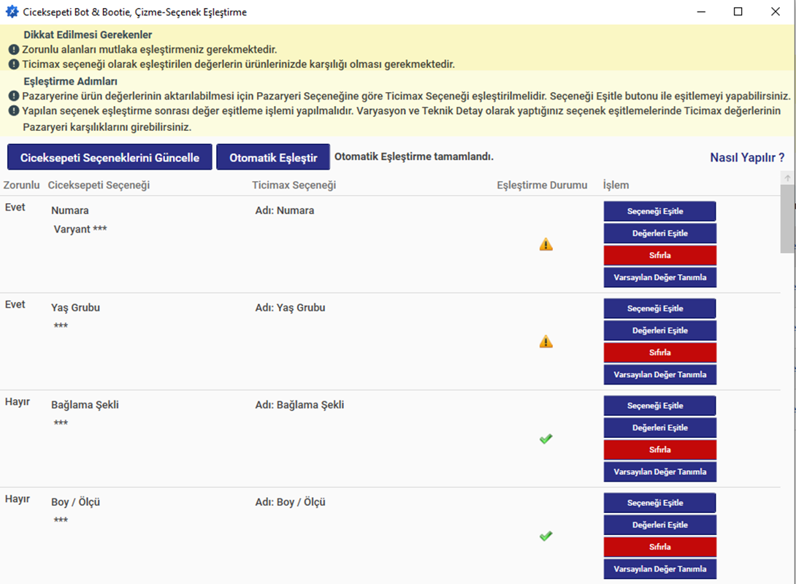
Task: Click the Ciceksepeti Seçeneği column header
Action: 99,185
